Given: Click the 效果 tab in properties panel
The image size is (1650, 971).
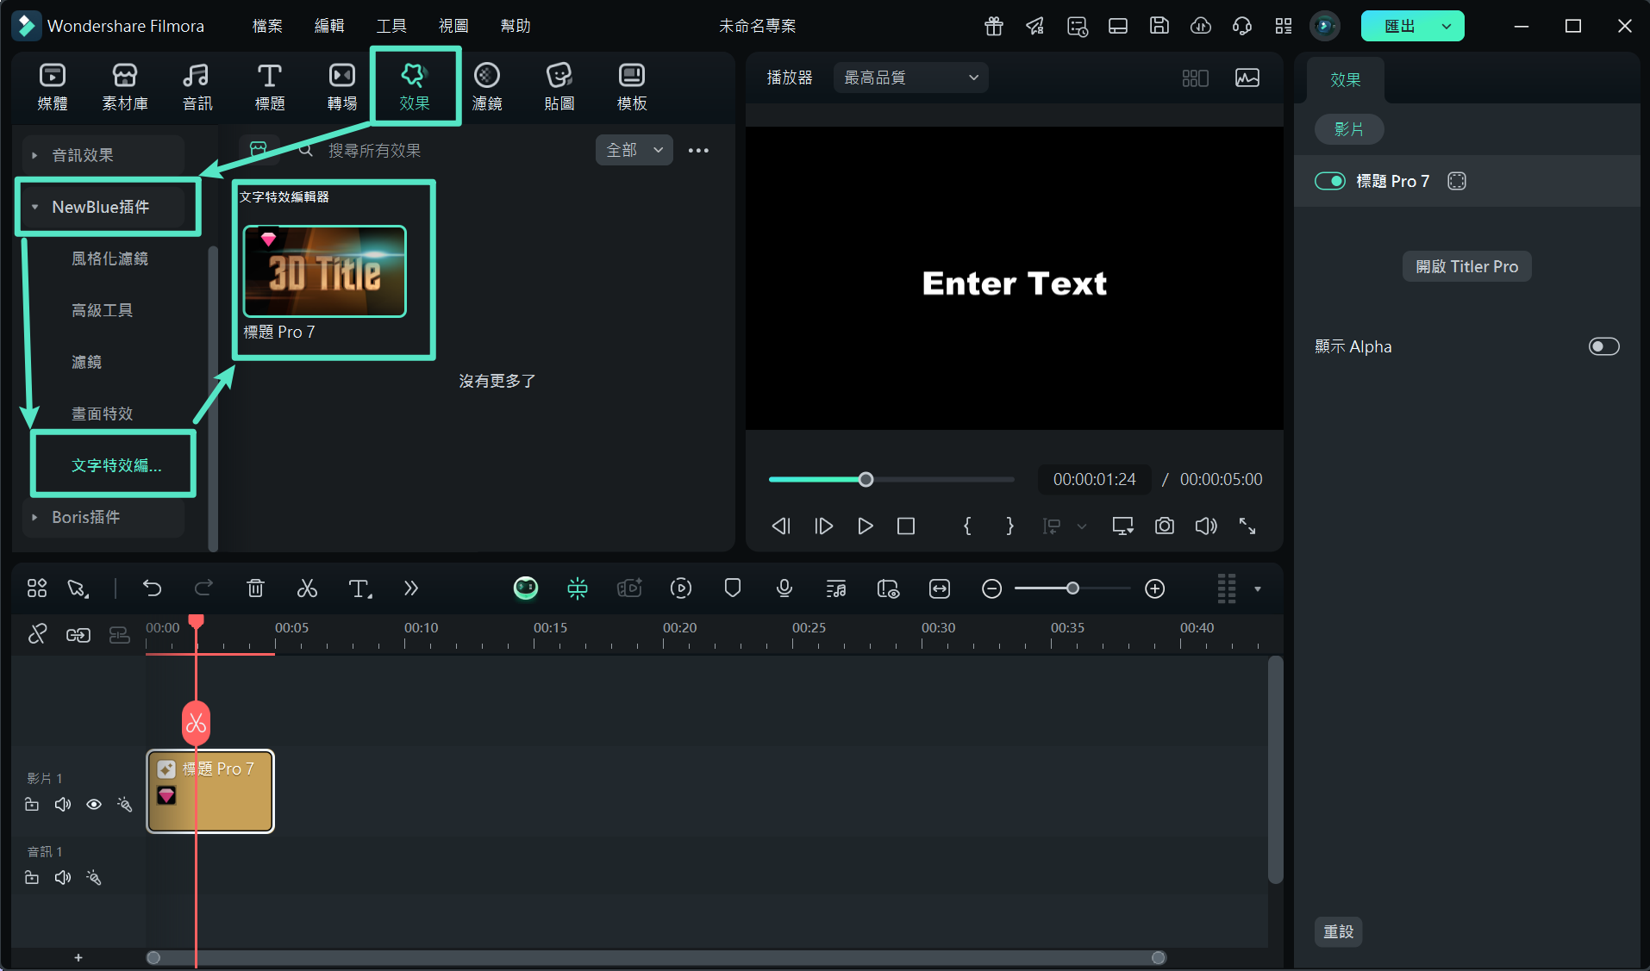Looking at the screenshot, I should tap(1345, 79).
